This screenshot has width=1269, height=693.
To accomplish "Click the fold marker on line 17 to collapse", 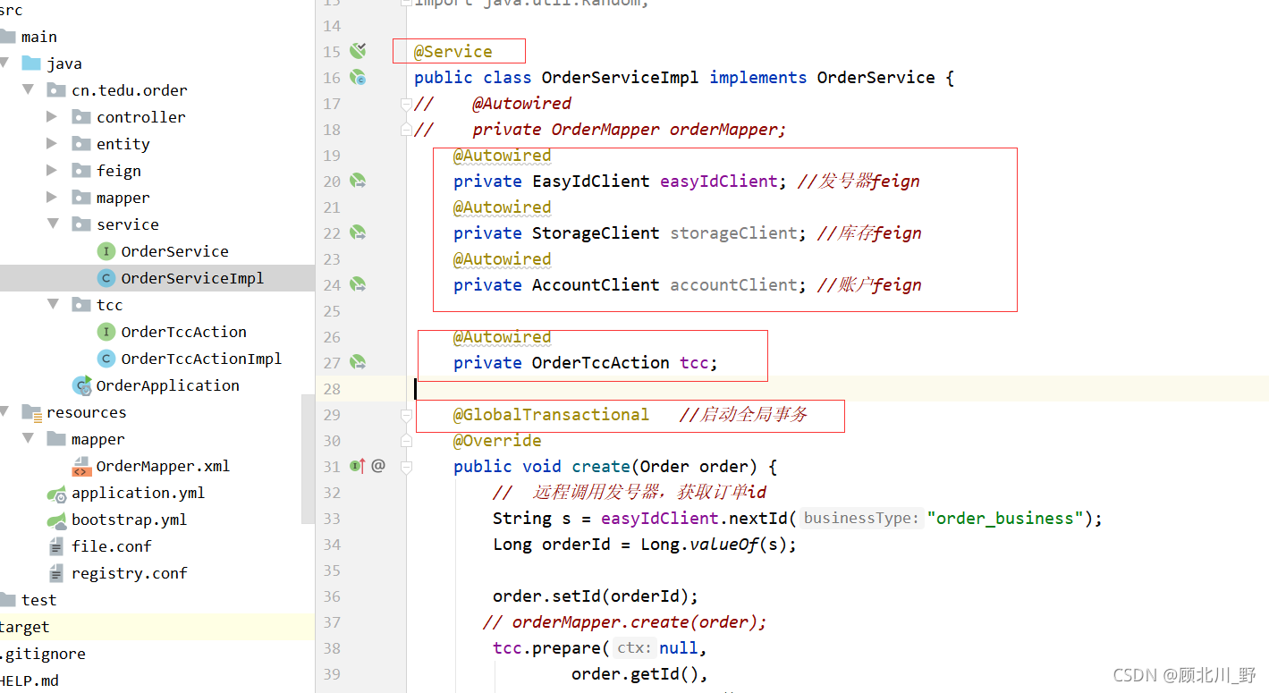I will pos(408,103).
